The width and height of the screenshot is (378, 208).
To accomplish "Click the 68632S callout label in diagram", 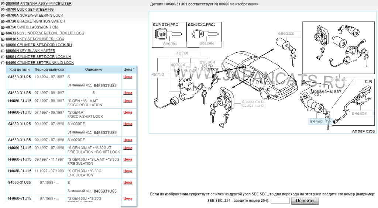I will pos(286,34).
